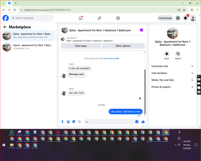Expand the Chat members section
Image resolution: width=201 pixels, height=161 pixels.
[172, 73]
